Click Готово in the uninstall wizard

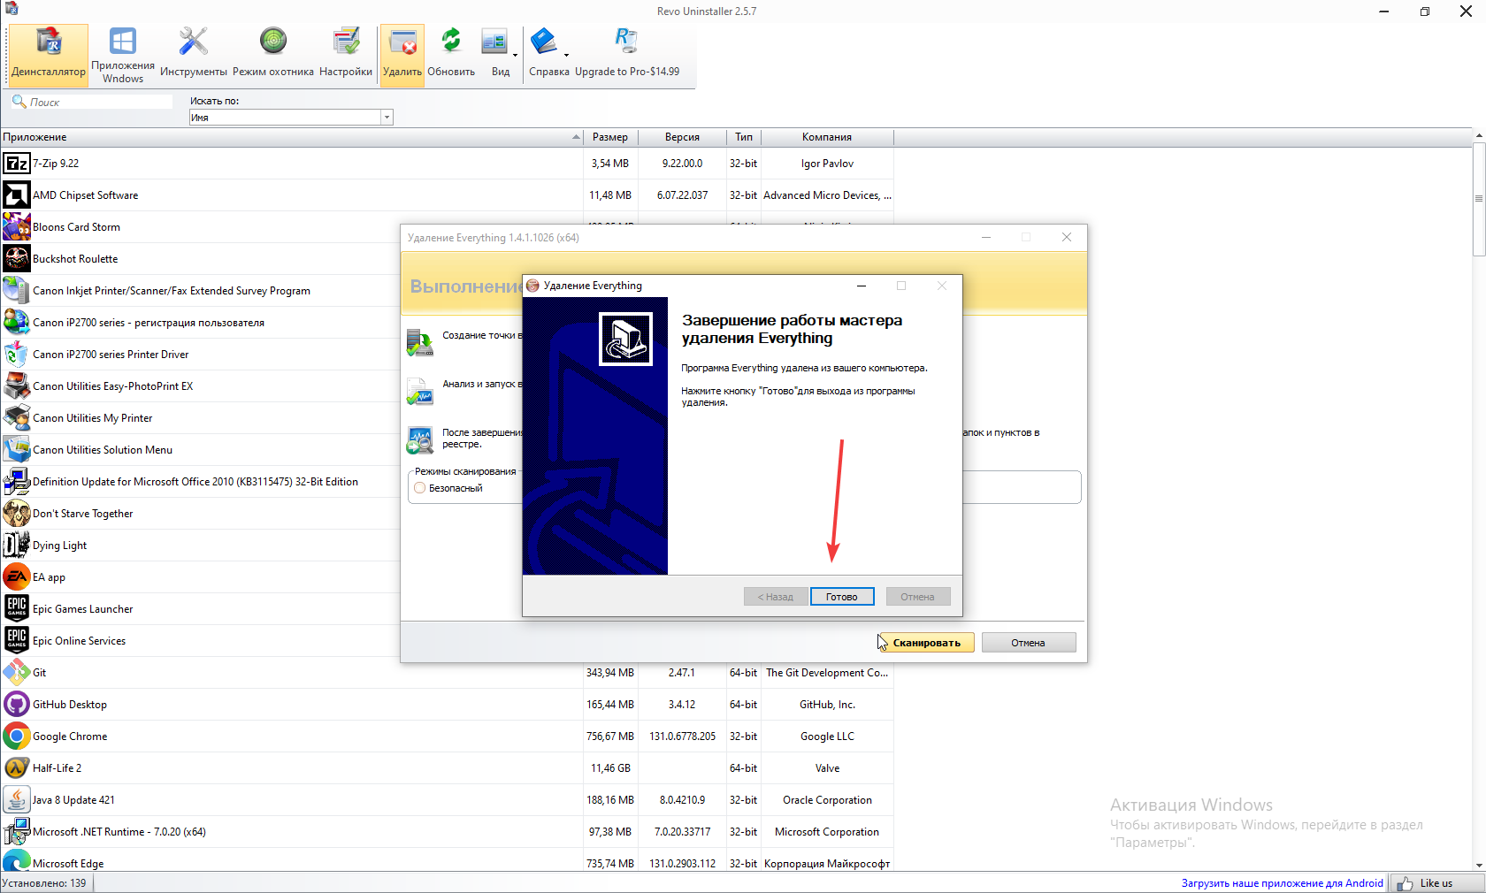pos(842,597)
